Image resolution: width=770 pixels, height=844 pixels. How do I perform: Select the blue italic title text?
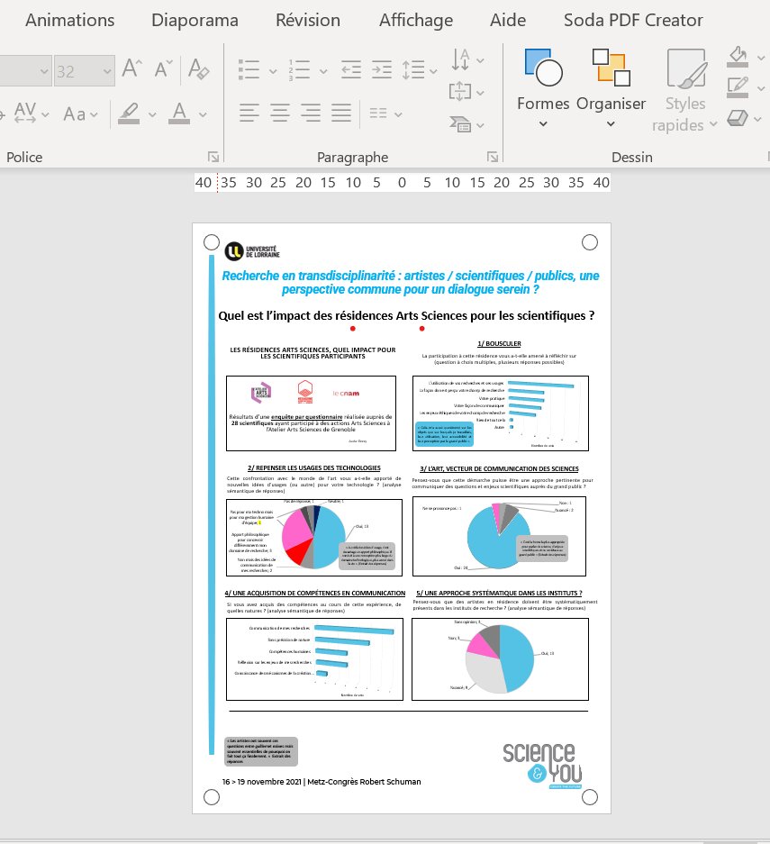[410, 282]
